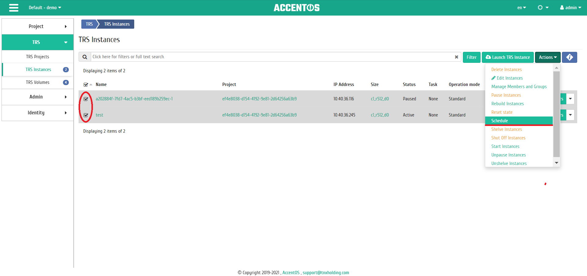Open the en language dropdown
Screen dimensions: 587x276
522,8
